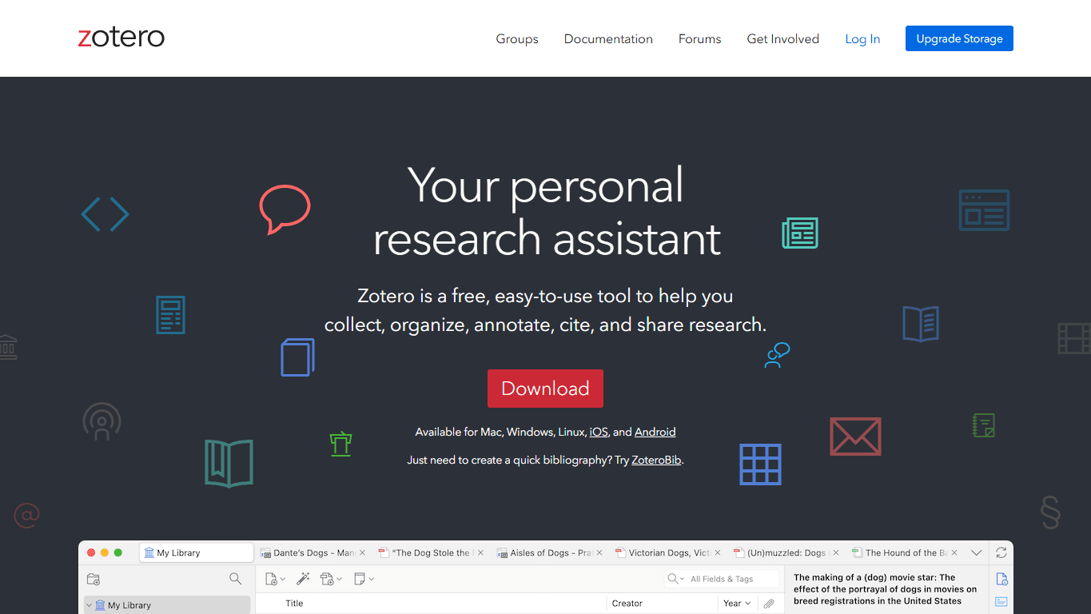The height and width of the screenshot is (614, 1091).
Task: Close the Dante's Dogs tab
Action: [362, 552]
